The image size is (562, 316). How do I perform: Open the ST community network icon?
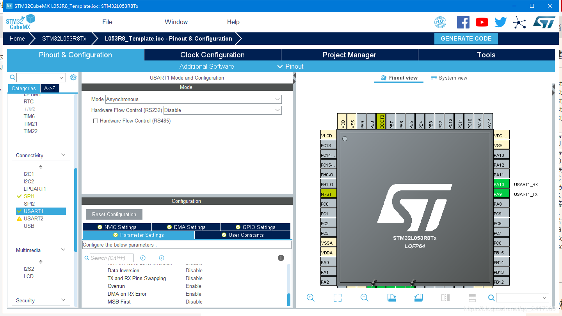[519, 22]
